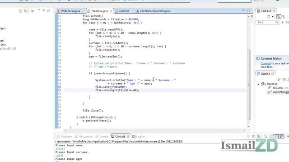
Task: Click the marker on line 42
Action: tap(56, 73)
